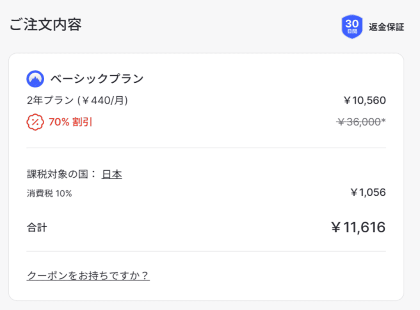This screenshot has width=420, height=310.
Task: Click the クーポンをお持ちですか？ coupon link
Action: click(88, 276)
